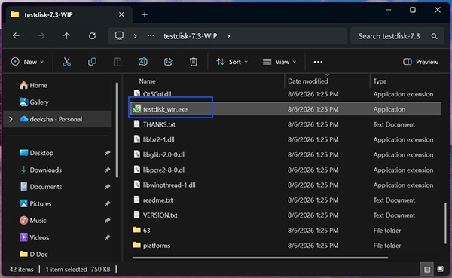This screenshot has width=452, height=278.
Task: Sort by the Name column header
Action: [147, 81]
